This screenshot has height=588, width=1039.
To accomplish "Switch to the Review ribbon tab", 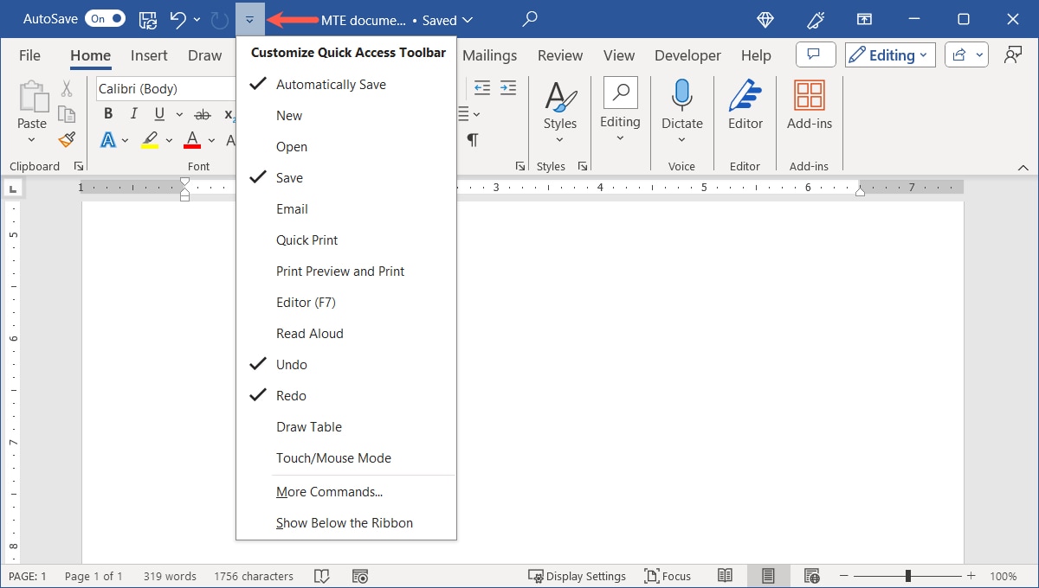I will pos(559,54).
